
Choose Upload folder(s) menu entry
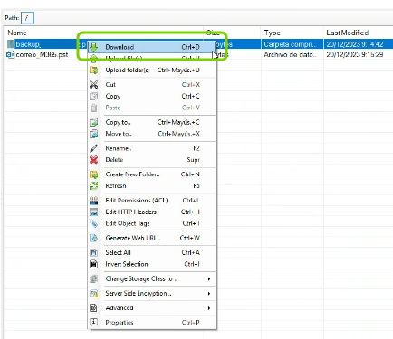click(152, 71)
